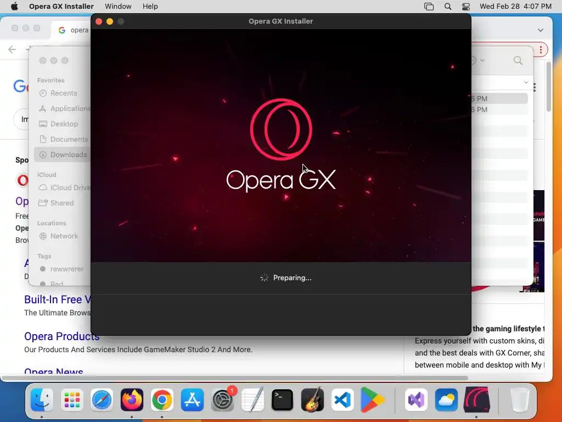
Task: Open Control Center in menu bar
Action: 465,7
